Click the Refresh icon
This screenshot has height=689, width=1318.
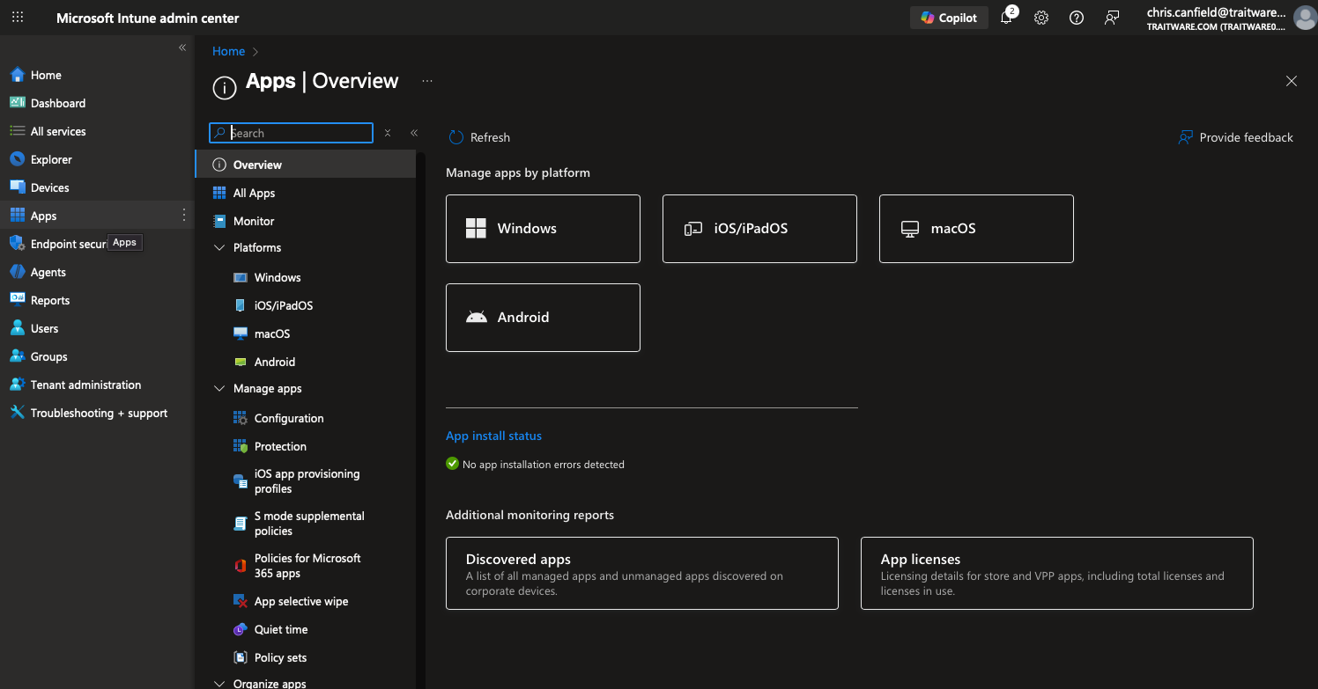pos(455,137)
